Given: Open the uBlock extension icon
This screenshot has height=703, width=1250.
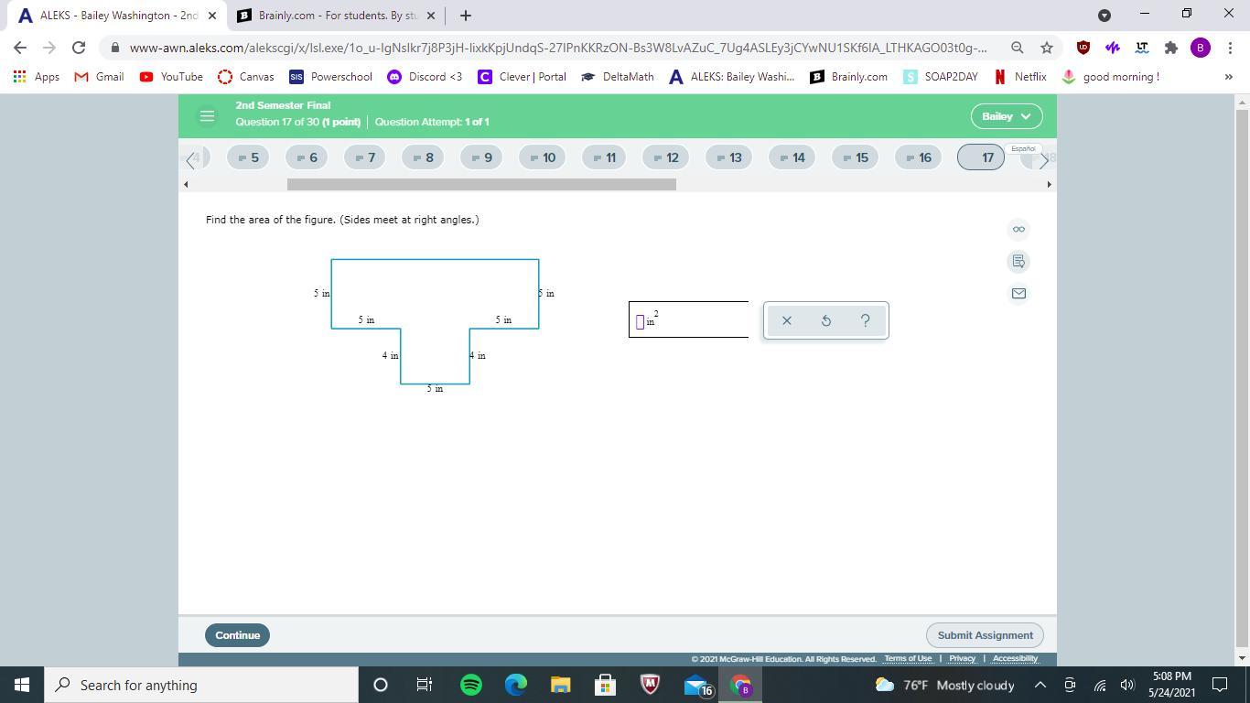Looking at the screenshot, I should [x=1083, y=48].
